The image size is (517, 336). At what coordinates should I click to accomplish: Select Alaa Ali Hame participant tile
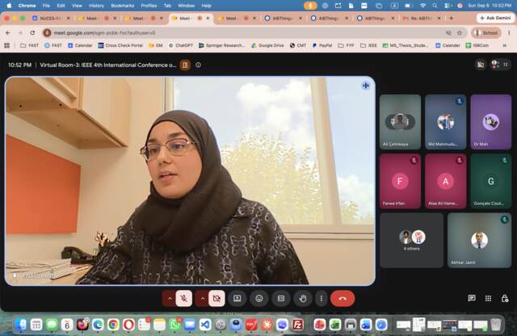445,181
